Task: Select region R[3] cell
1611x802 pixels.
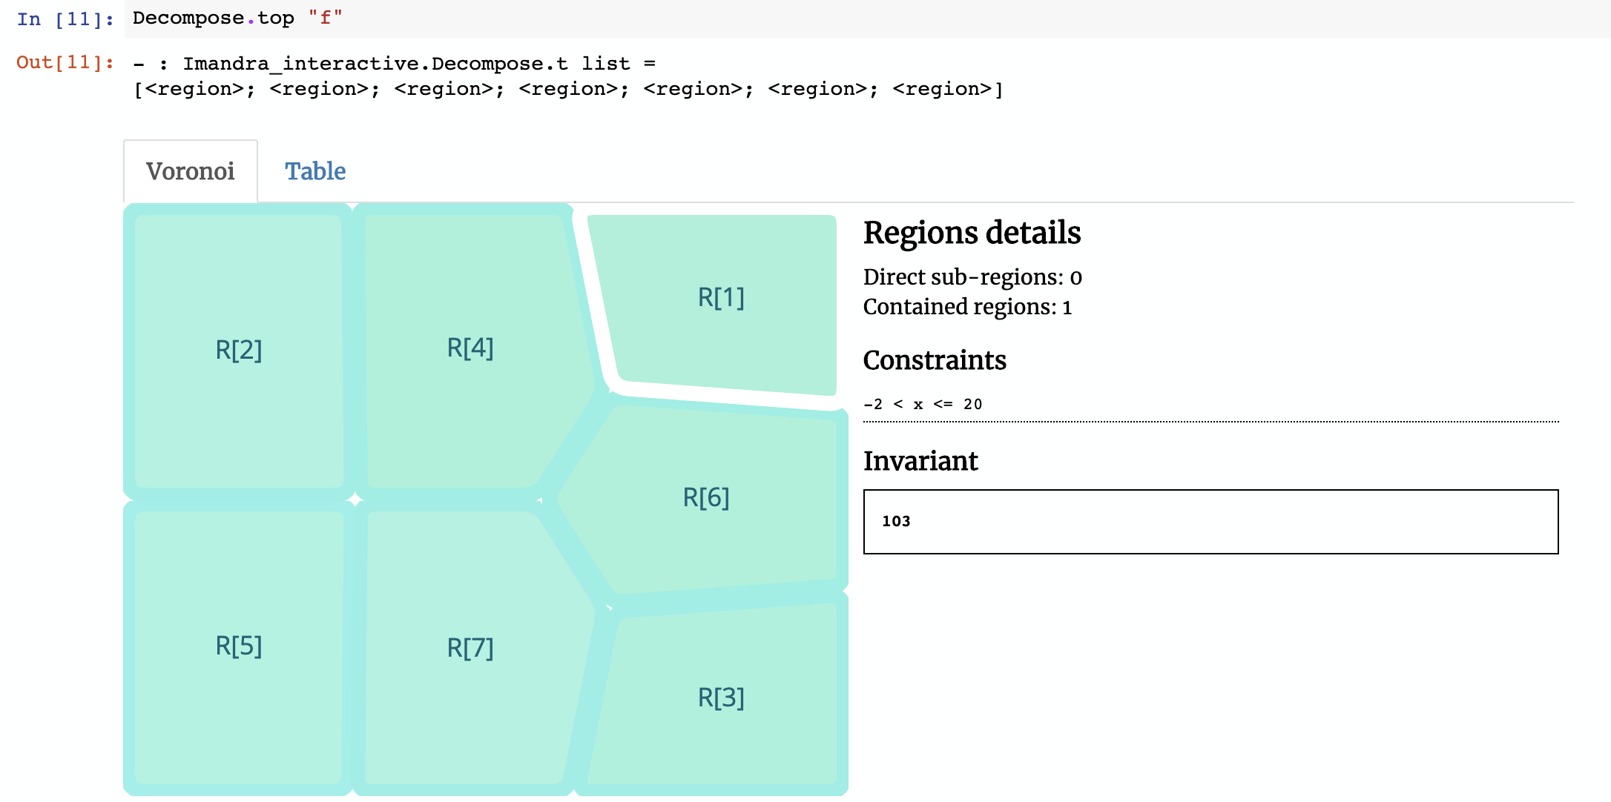Action: (720, 697)
